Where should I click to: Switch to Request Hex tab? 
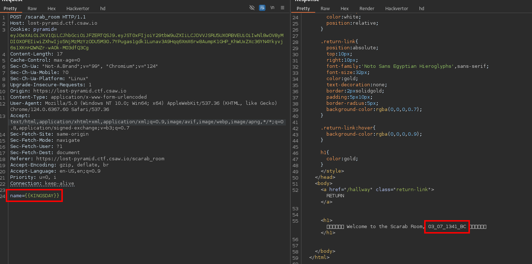(x=52, y=8)
